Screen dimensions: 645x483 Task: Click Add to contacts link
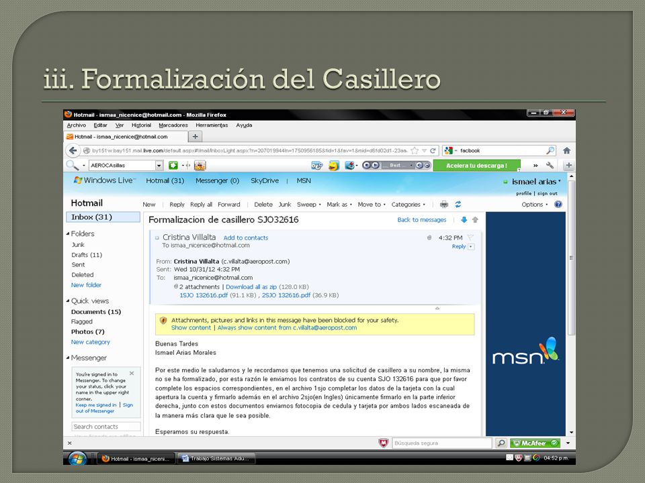246,237
